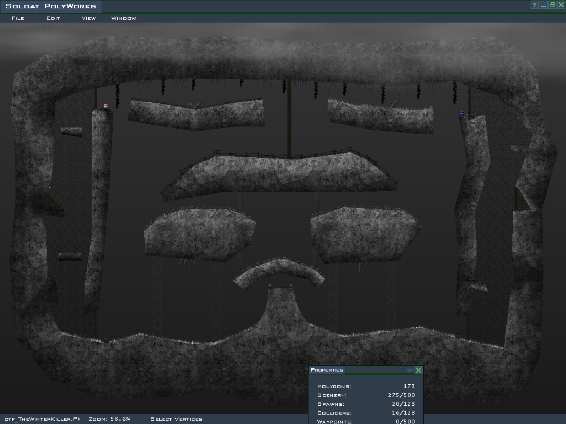Open the File menu
The height and width of the screenshot is (424, 566).
[x=18, y=18]
